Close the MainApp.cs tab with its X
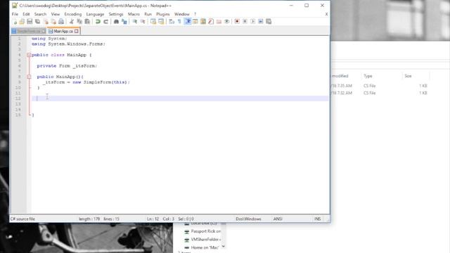This screenshot has width=450, height=253. (x=77, y=31)
